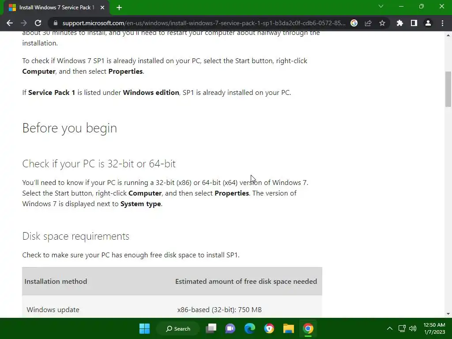452x339 pixels.
Task: Go back to the previous page
Action: click(x=10, y=23)
